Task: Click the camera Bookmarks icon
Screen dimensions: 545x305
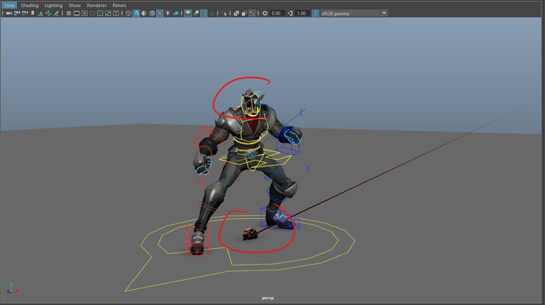Action: (33, 13)
